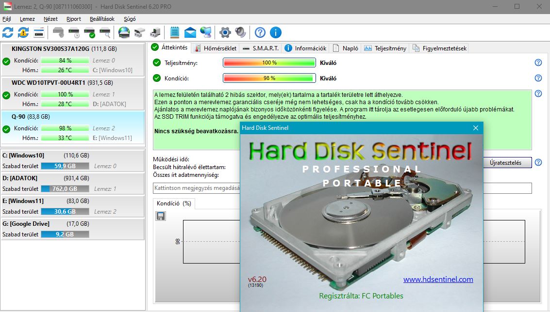Click refresh icon with yellow warning sign

pyautogui.click(x=23, y=32)
